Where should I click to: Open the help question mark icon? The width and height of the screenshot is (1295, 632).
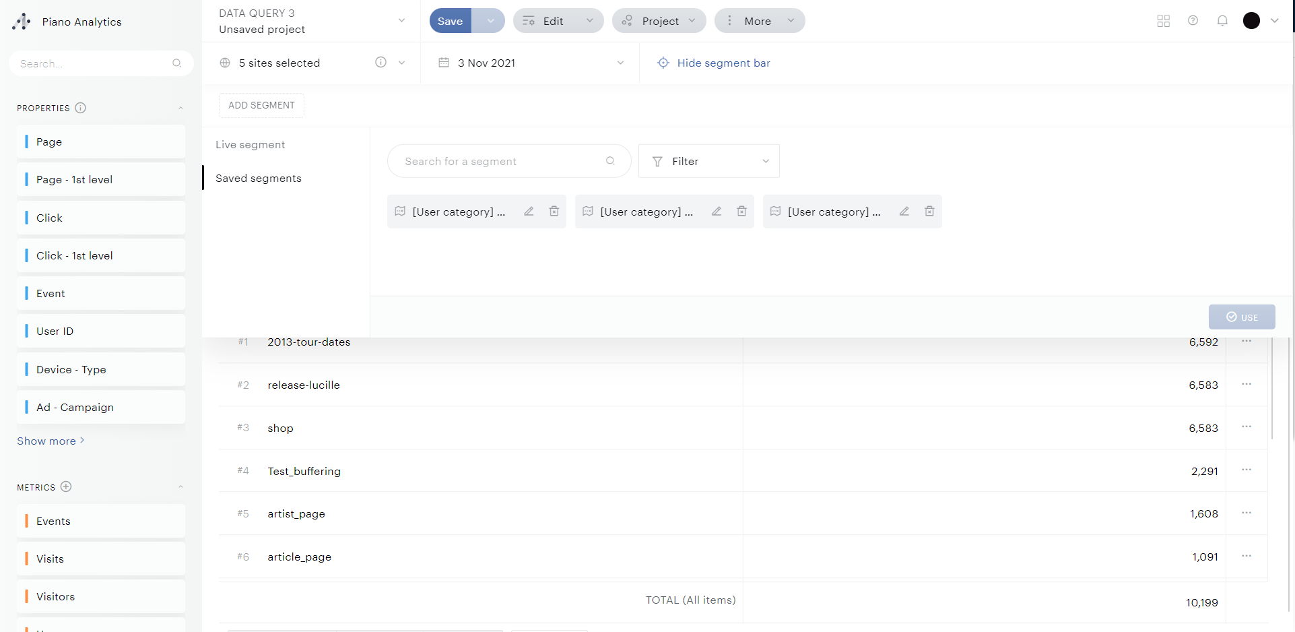(1193, 21)
